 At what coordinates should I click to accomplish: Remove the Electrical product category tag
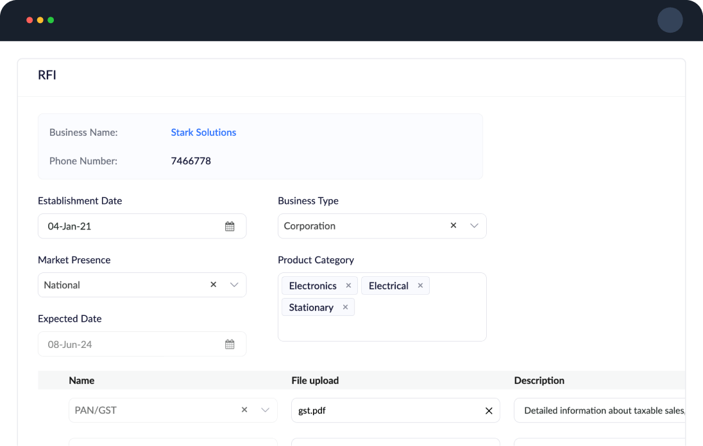click(x=420, y=285)
